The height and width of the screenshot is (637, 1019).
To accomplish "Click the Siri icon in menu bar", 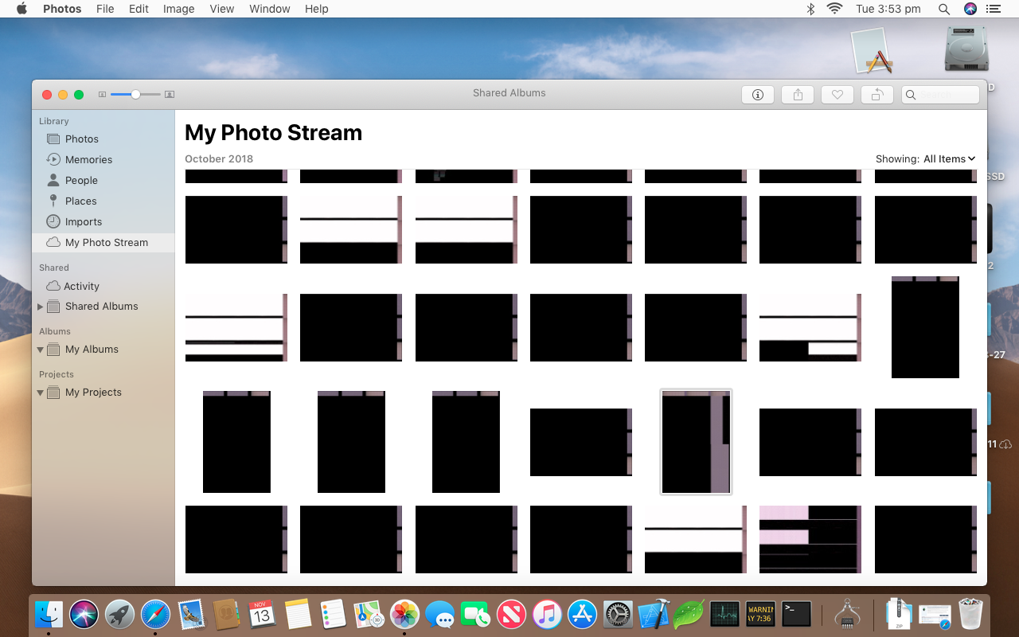I will [970, 9].
